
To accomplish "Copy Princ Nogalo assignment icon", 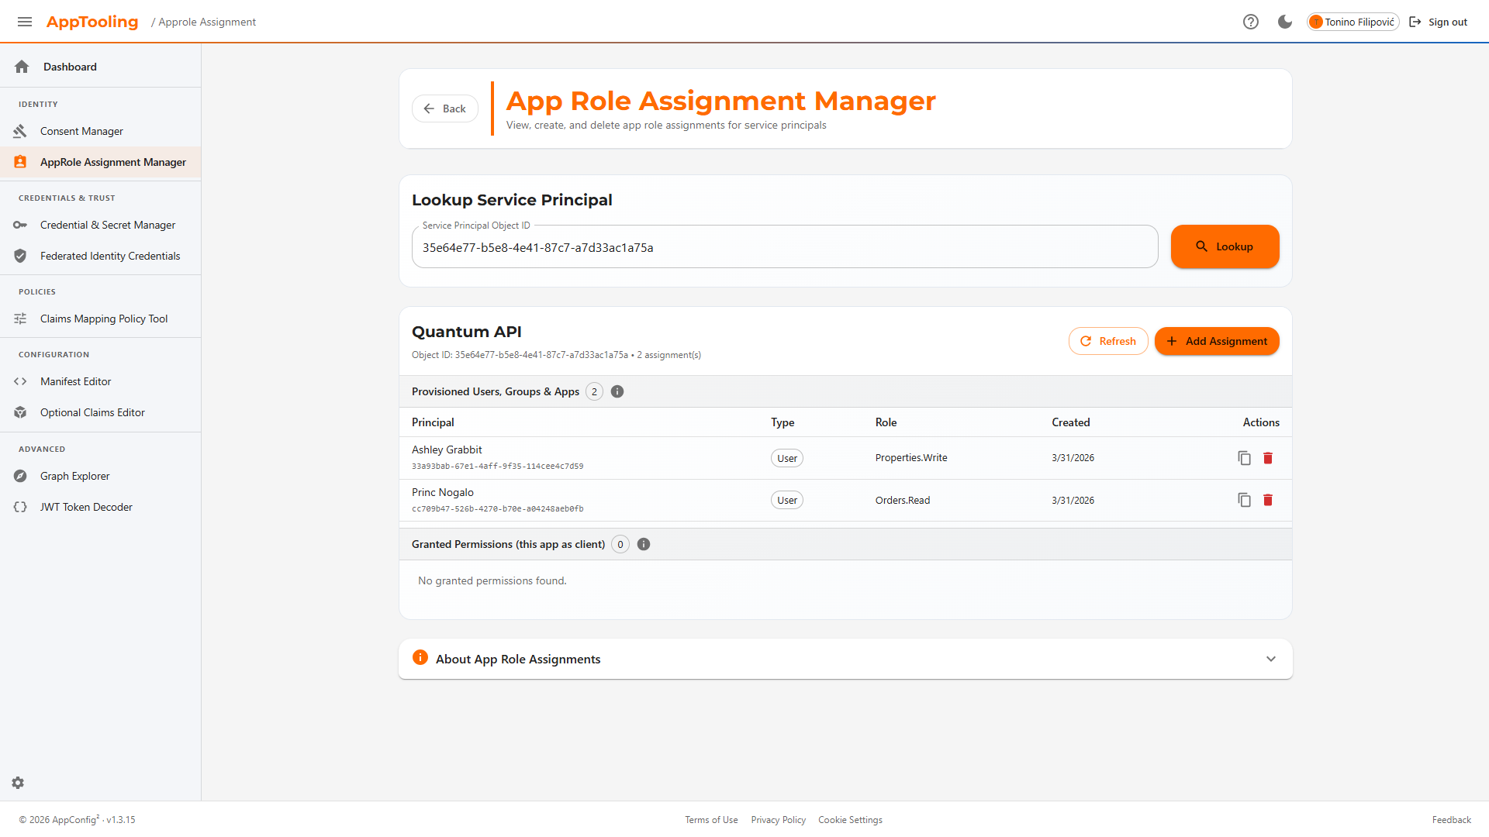I will [x=1244, y=500].
